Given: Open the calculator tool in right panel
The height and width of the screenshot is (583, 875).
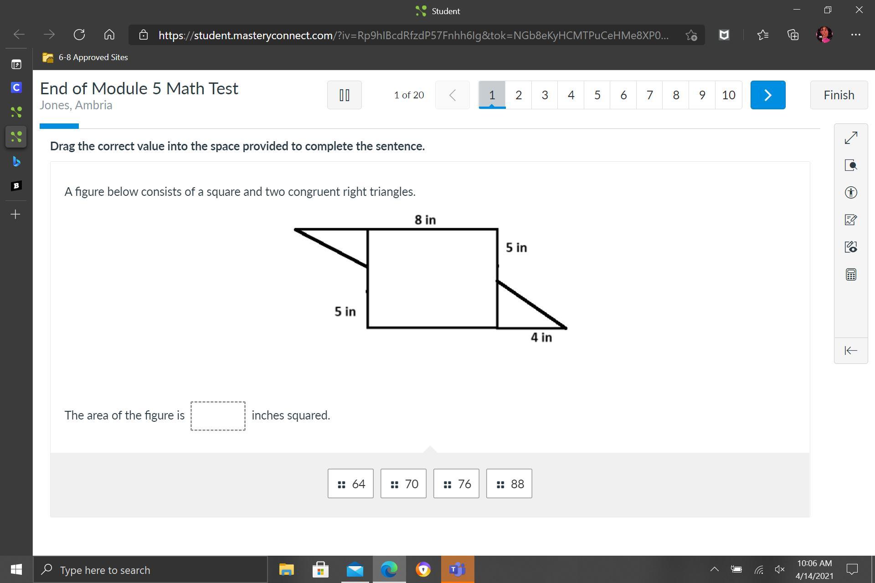Looking at the screenshot, I should coord(850,275).
